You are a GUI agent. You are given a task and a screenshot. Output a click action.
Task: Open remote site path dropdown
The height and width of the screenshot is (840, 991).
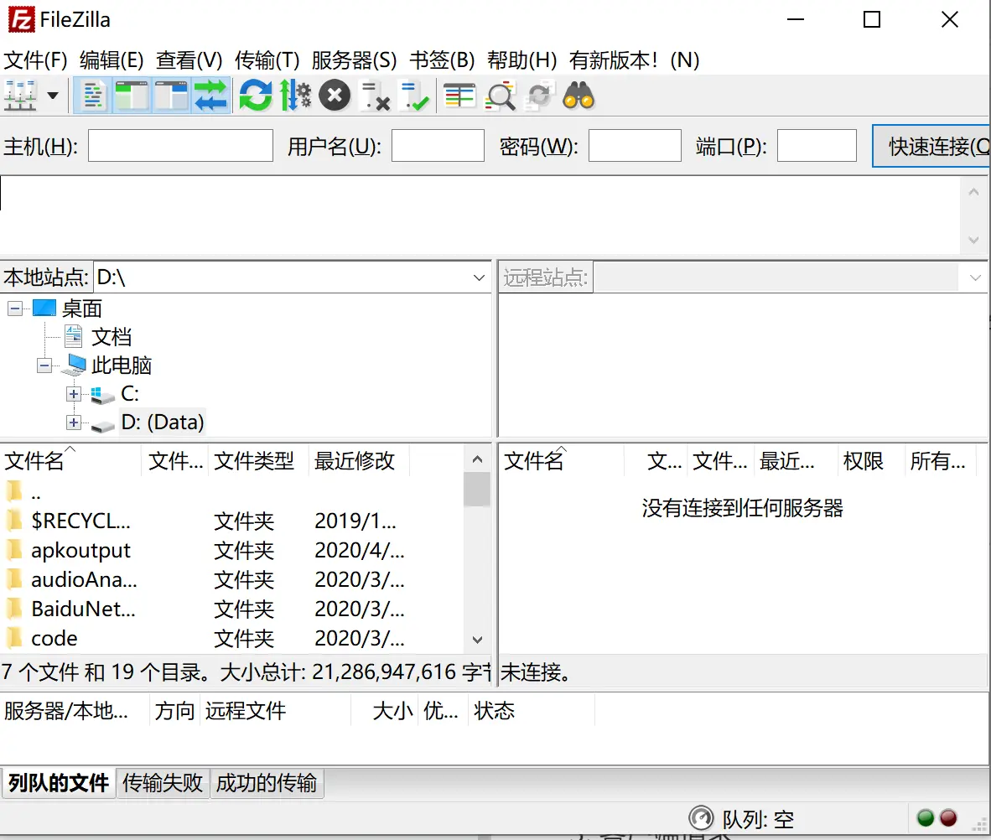point(975,277)
